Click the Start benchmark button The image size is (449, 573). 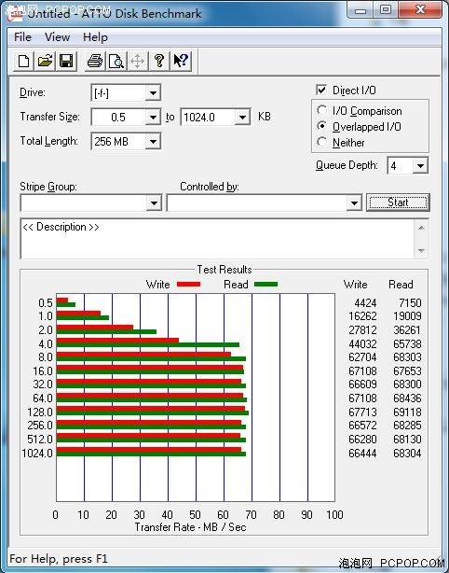coord(398,203)
